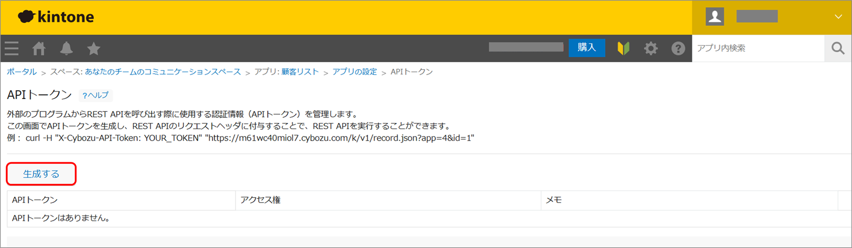This screenshot has height=248, width=852.
Task: Open the ポータル breadcrumb link
Action: [21, 72]
